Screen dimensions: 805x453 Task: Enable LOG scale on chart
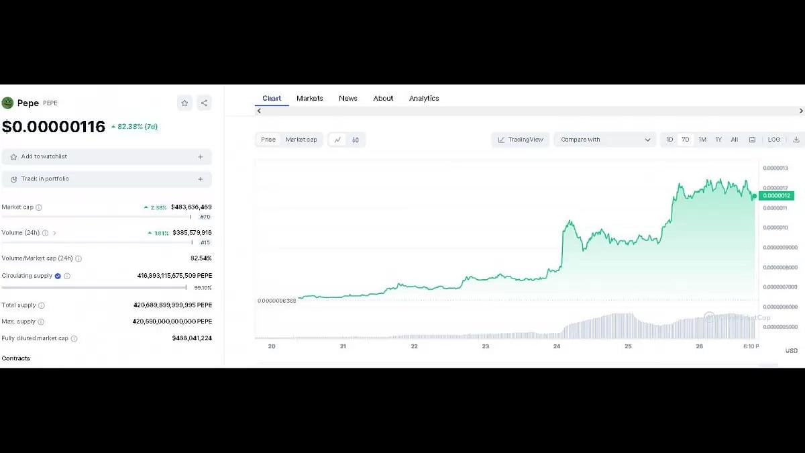coord(774,140)
